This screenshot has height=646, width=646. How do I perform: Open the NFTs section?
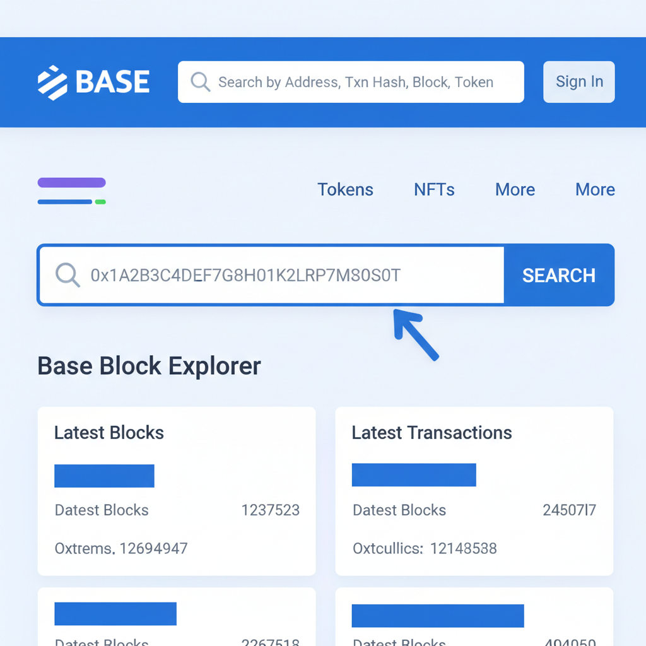pos(434,189)
